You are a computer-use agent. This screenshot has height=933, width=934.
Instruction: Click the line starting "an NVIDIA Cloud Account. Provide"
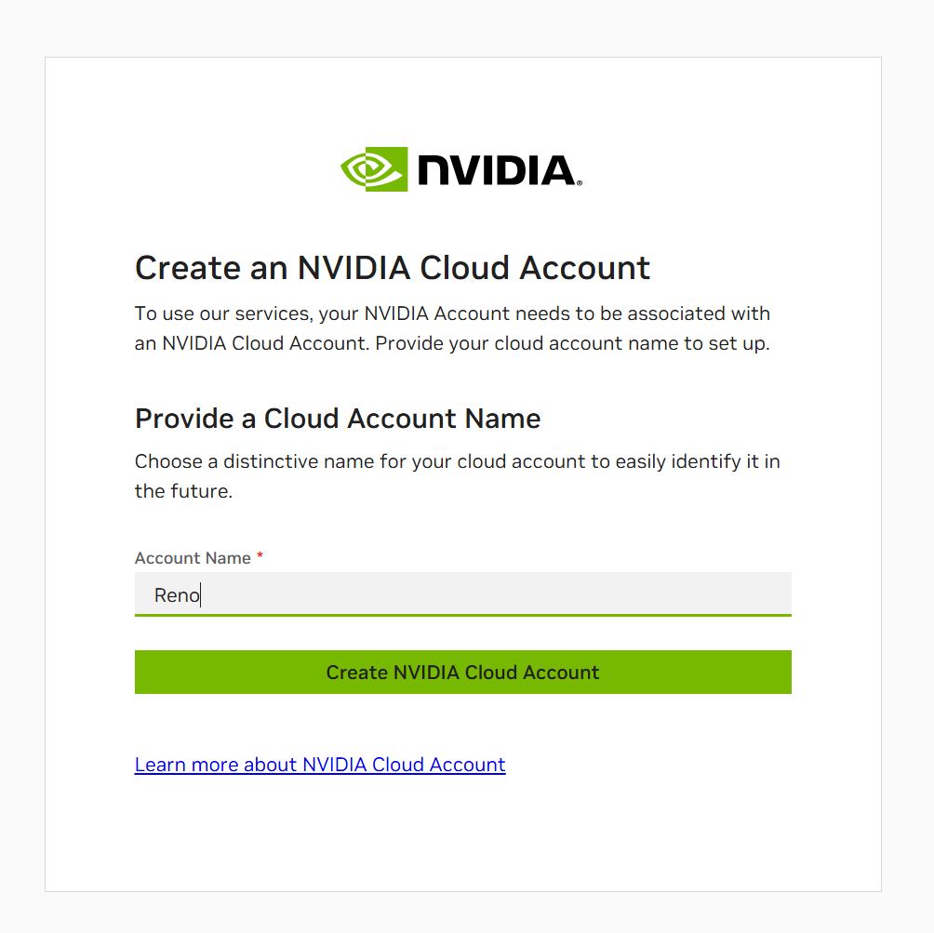(452, 344)
